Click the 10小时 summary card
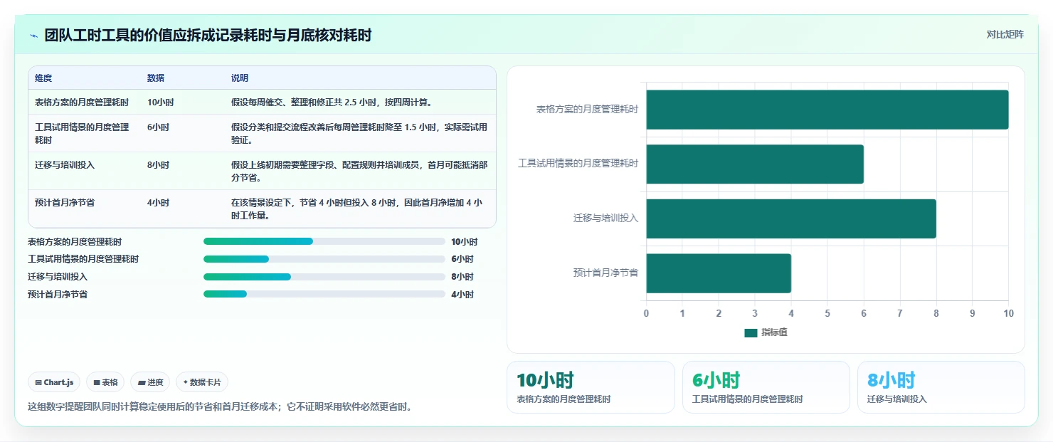1053x442 pixels. tap(591, 387)
